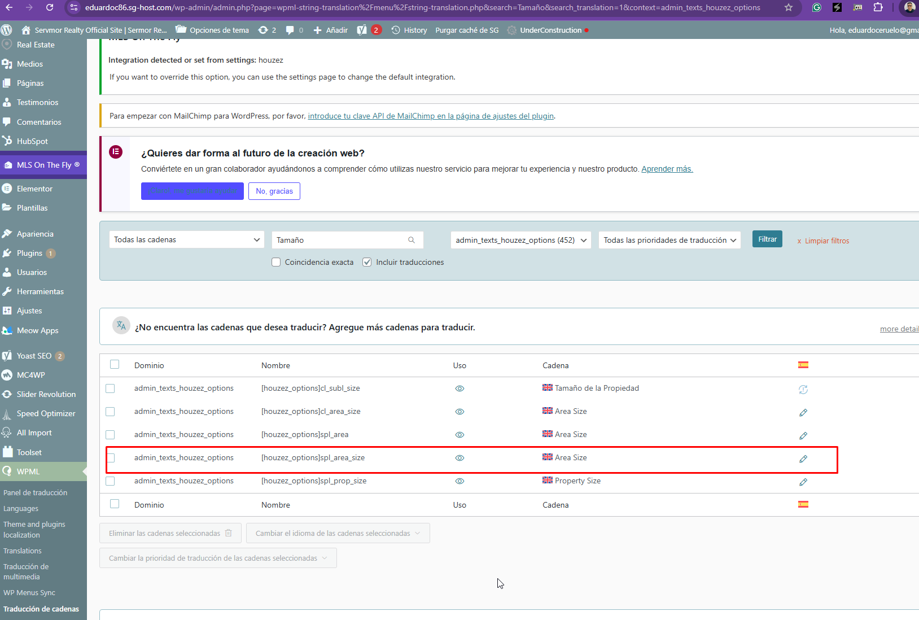
Task: Open Todas las cadenas dropdown
Action: click(x=186, y=240)
